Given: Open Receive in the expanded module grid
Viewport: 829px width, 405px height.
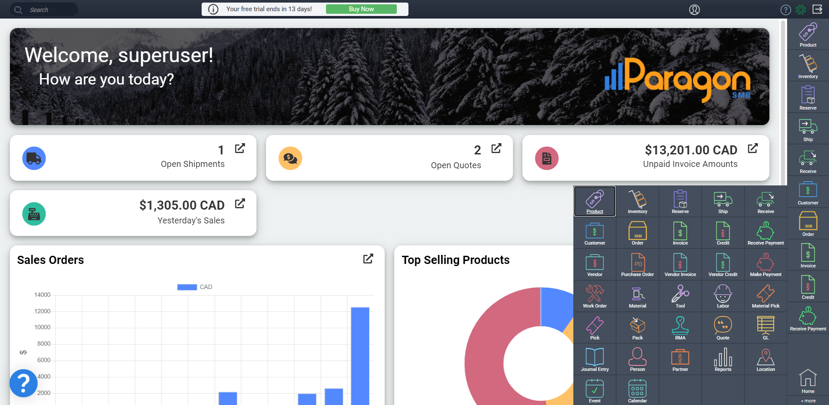Looking at the screenshot, I should pyautogui.click(x=766, y=201).
